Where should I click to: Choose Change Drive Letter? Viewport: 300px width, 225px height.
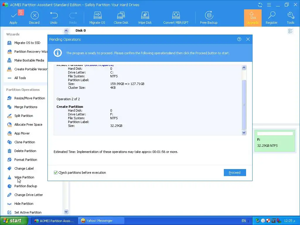click(25, 195)
